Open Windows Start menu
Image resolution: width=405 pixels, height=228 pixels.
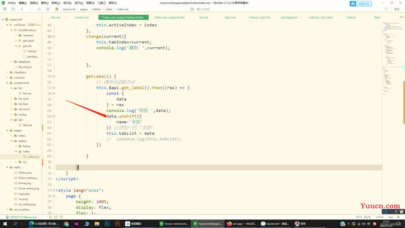coord(4,224)
